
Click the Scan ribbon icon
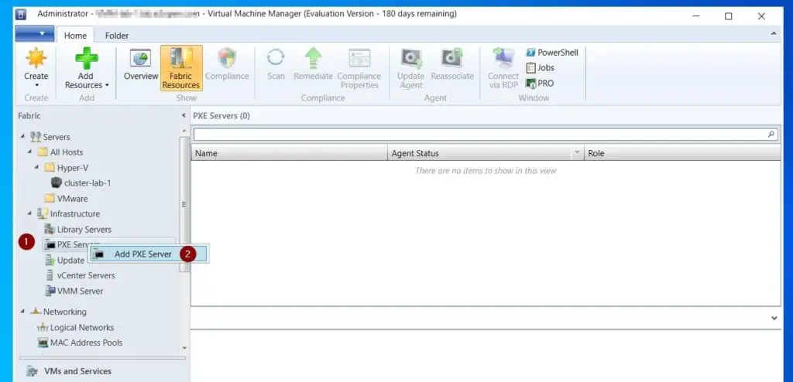pyautogui.click(x=276, y=57)
